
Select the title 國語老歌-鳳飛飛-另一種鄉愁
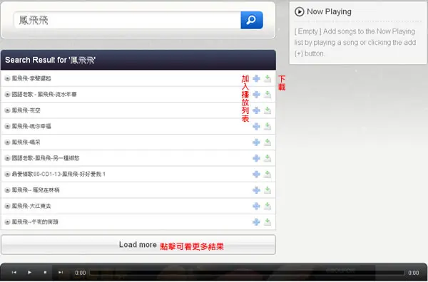coord(46,158)
